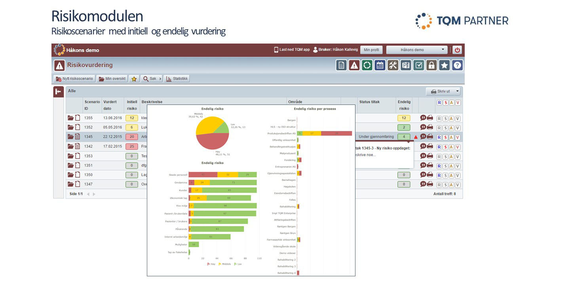Click the document icon for scenario 1351
Viewport: 570px width, 285px height.
78,165
